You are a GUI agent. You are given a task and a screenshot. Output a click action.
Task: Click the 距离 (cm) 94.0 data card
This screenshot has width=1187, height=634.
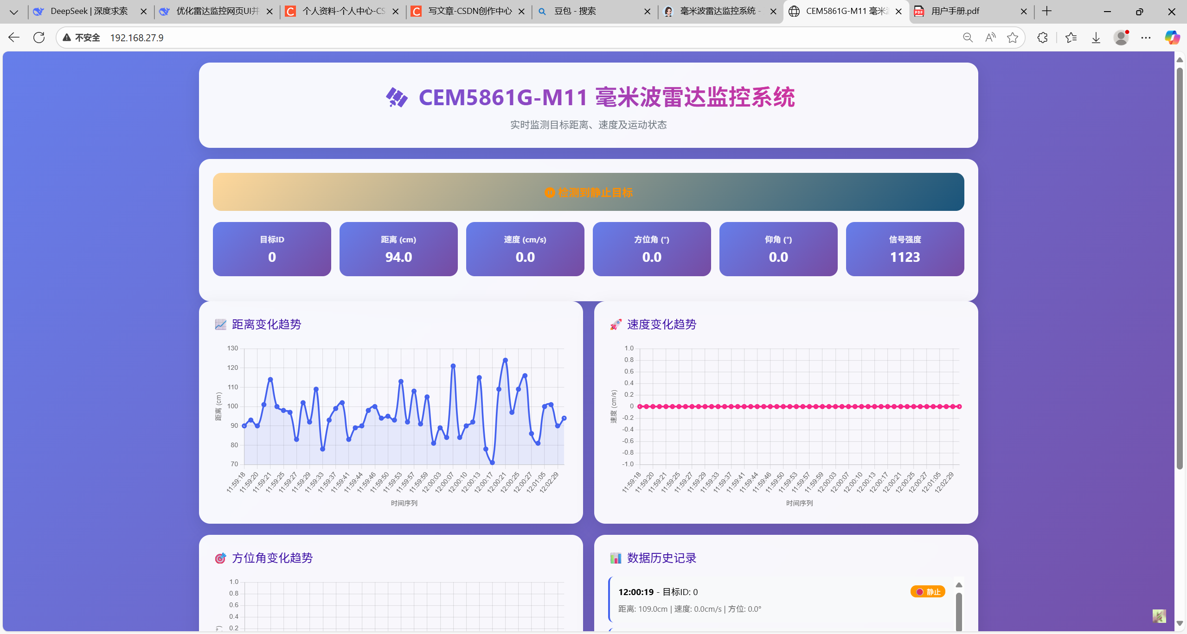pos(398,249)
